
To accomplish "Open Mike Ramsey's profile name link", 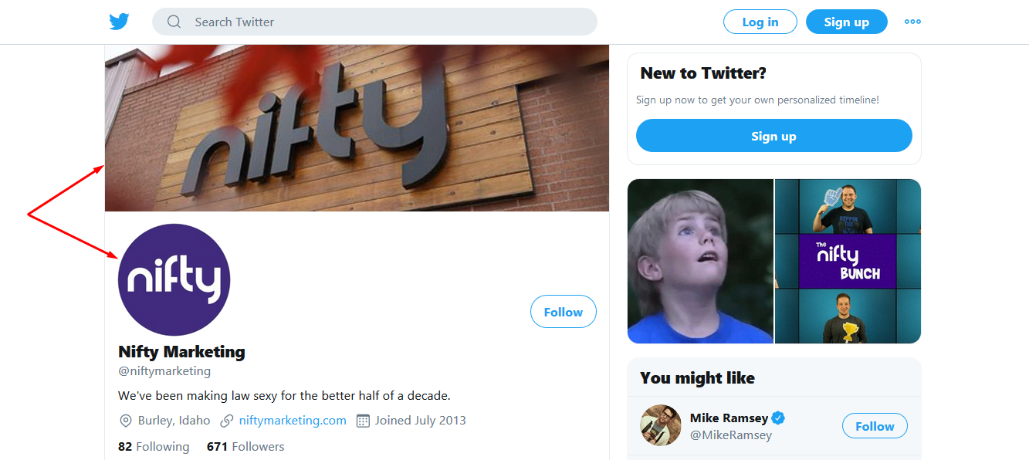I will [x=729, y=418].
